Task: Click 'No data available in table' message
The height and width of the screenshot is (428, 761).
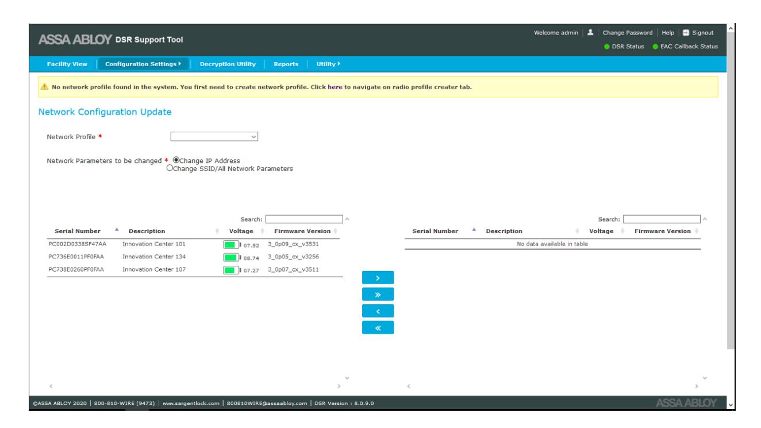Action: [x=552, y=244]
